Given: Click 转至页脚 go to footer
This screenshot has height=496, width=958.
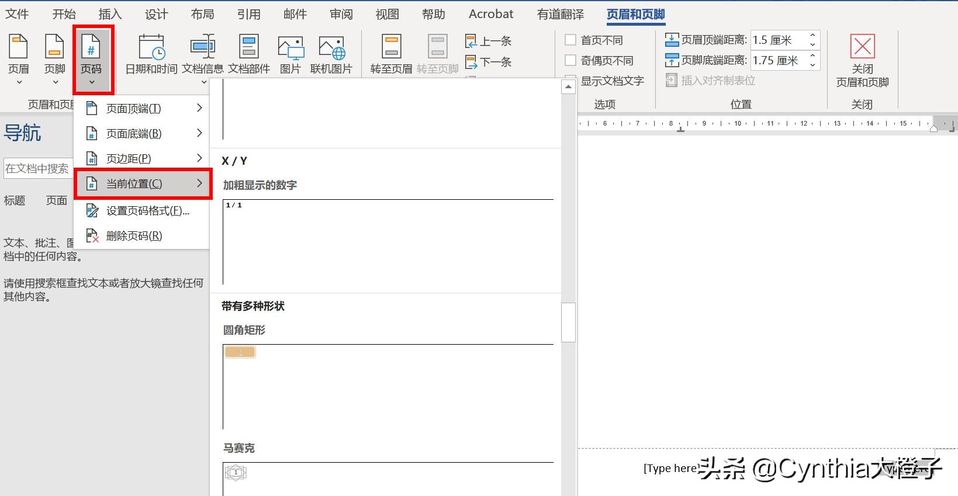Looking at the screenshot, I should click(437, 54).
